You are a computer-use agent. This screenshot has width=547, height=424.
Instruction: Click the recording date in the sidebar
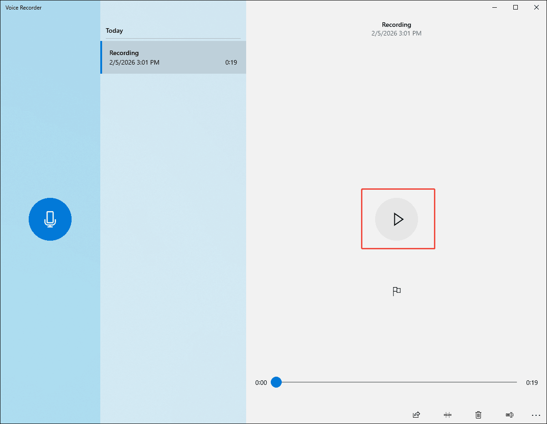[x=133, y=62]
